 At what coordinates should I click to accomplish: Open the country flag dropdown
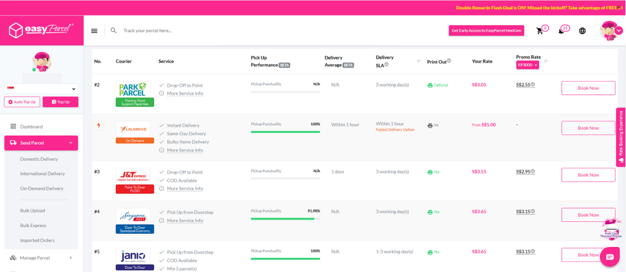[x=41, y=89]
